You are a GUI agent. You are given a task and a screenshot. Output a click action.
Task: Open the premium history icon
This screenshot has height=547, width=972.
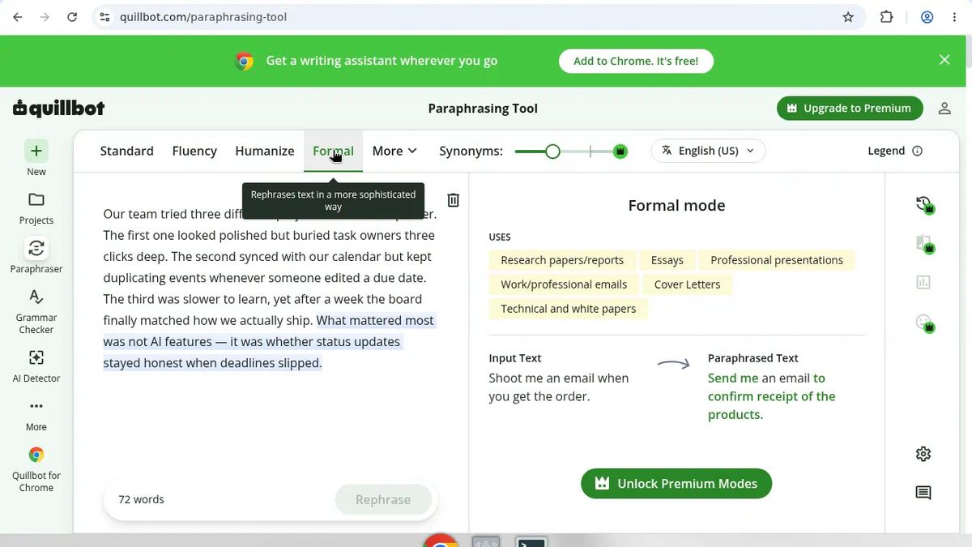[924, 204]
